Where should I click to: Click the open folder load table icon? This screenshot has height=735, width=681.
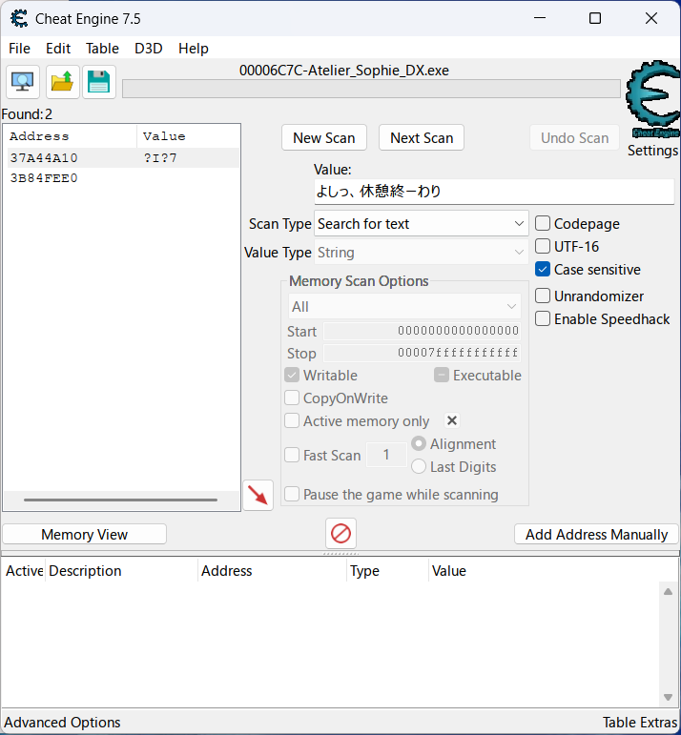pos(62,82)
